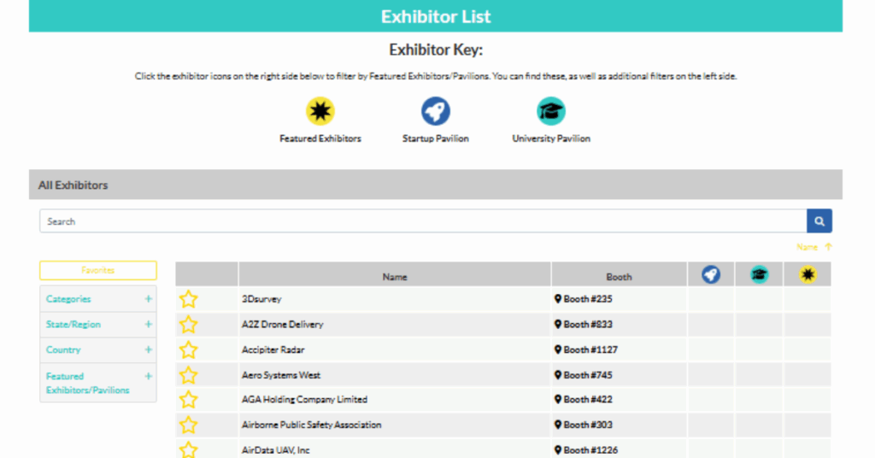Click the Booth #1127 text
Viewport: 875px width, 458px height.
click(x=590, y=349)
